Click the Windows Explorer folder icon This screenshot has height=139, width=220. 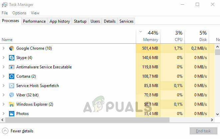pyautogui.click(x=11, y=104)
